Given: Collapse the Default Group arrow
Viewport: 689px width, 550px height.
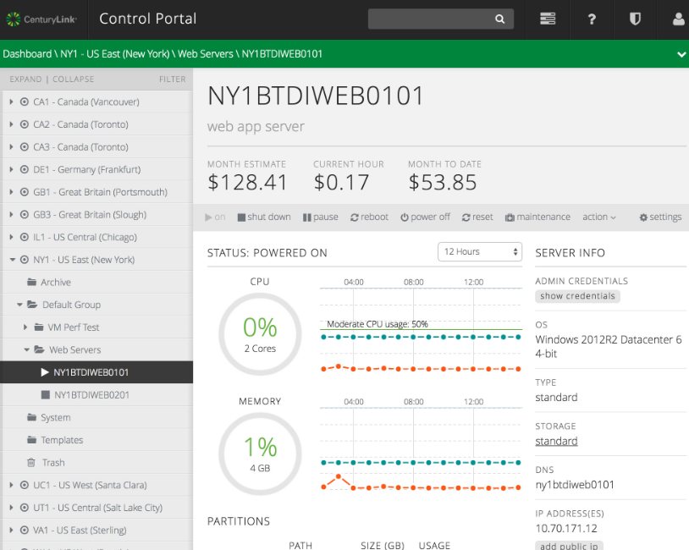Looking at the screenshot, I should coord(19,305).
